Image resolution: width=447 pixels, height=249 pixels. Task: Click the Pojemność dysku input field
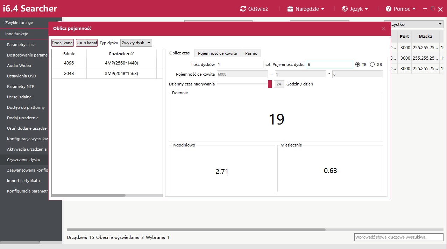[x=329, y=65]
